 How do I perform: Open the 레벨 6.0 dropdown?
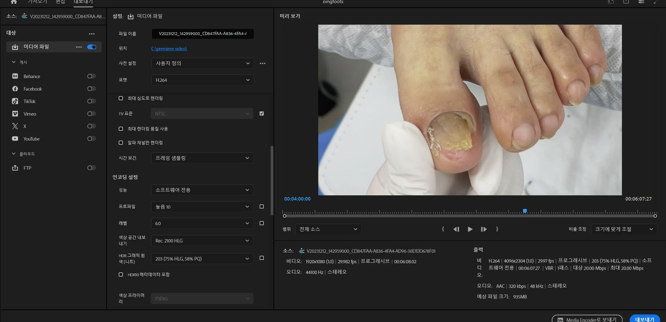(202, 223)
